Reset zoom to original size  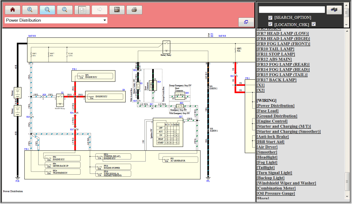pos(65,10)
